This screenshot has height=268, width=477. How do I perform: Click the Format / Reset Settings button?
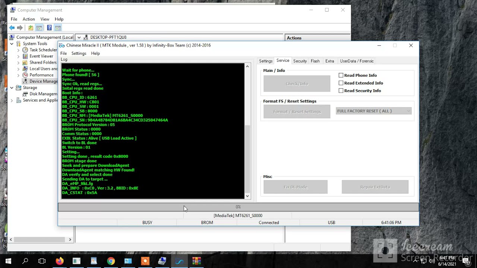pyautogui.click(x=297, y=112)
